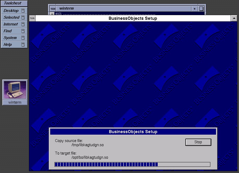Click the file copy progress bar
Image resolution: width=239 pixels, height=173 pixels.
click(132, 164)
